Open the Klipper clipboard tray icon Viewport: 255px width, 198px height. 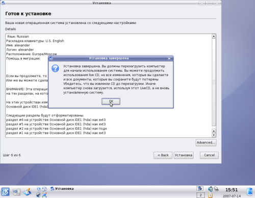pyautogui.click(x=210, y=195)
